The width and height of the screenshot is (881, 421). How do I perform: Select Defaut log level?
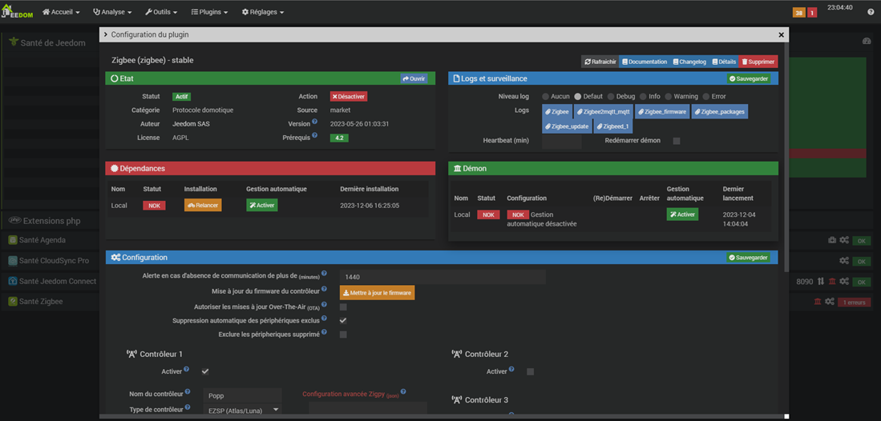(578, 97)
